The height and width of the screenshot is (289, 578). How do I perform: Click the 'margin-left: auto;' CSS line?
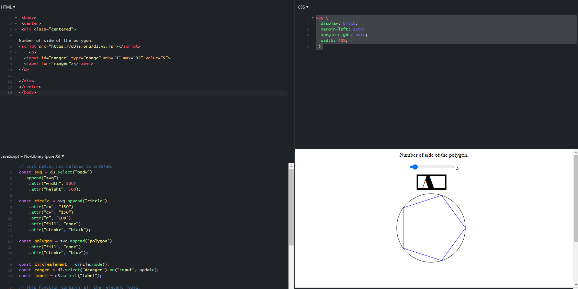coord(343,29)
